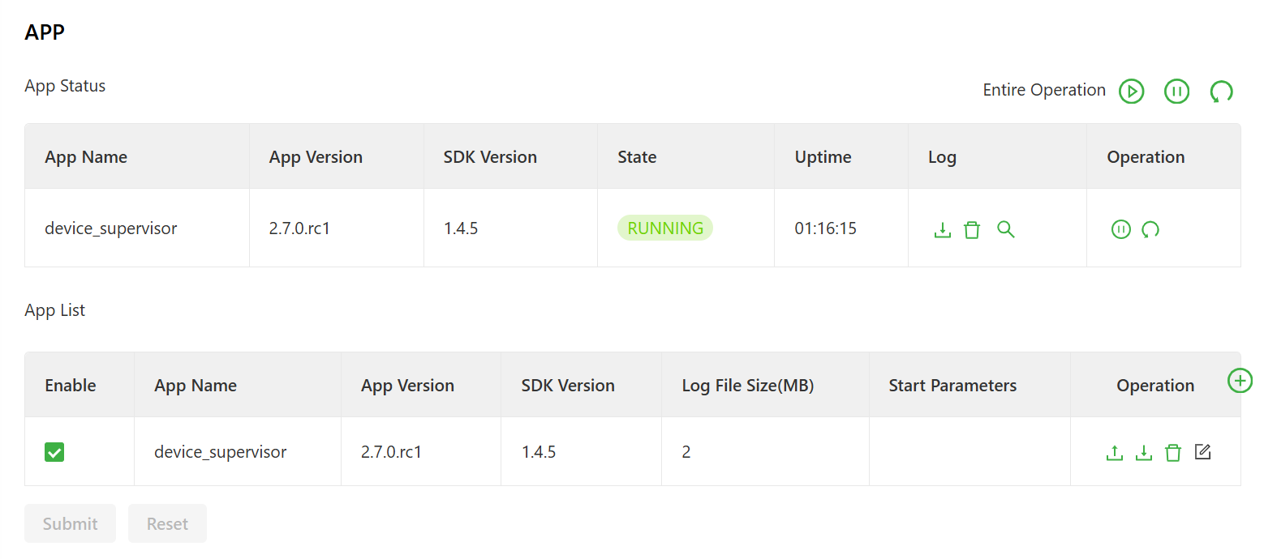Click the Start Parameters cell for device_supervisor
Viewport: 1264px width, 559px height.
coord(969,452)
